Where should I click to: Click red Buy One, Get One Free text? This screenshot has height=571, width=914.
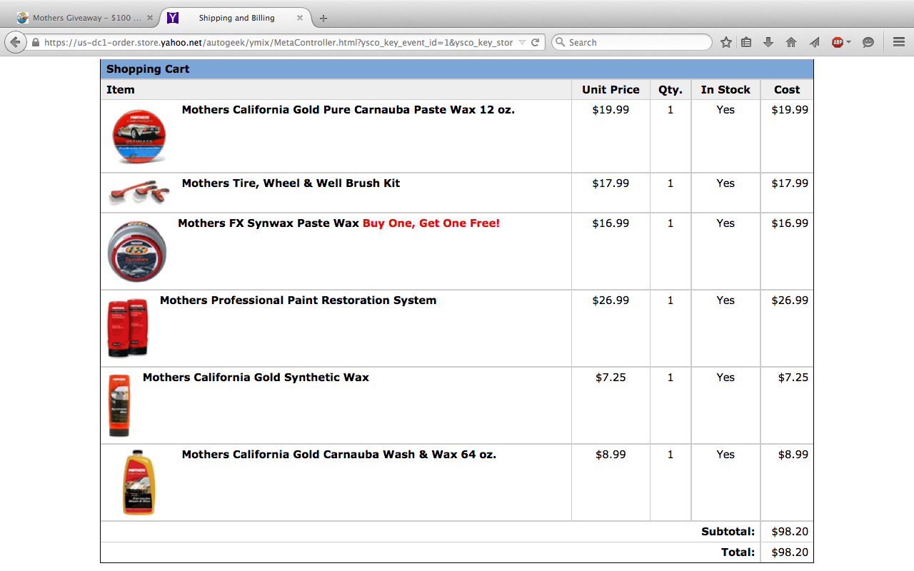point(431,223)
